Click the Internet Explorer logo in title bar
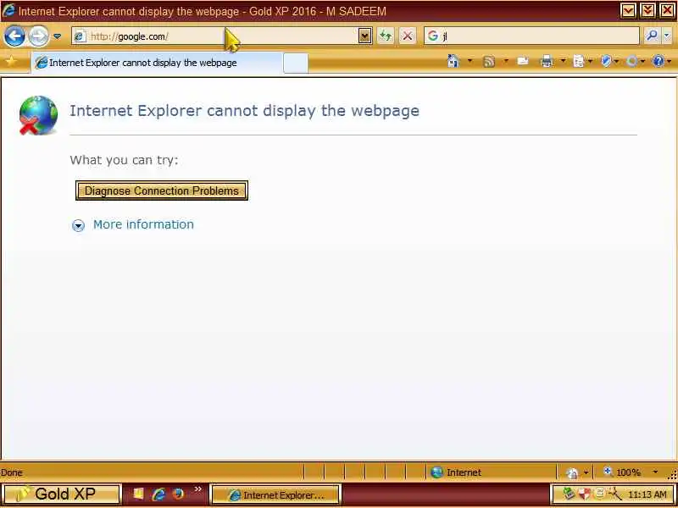Image resolution: width=678 pixels, height=508 pixels. (8, 10)
